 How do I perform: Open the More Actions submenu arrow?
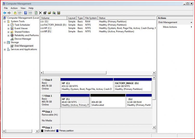tap(191, 27)
